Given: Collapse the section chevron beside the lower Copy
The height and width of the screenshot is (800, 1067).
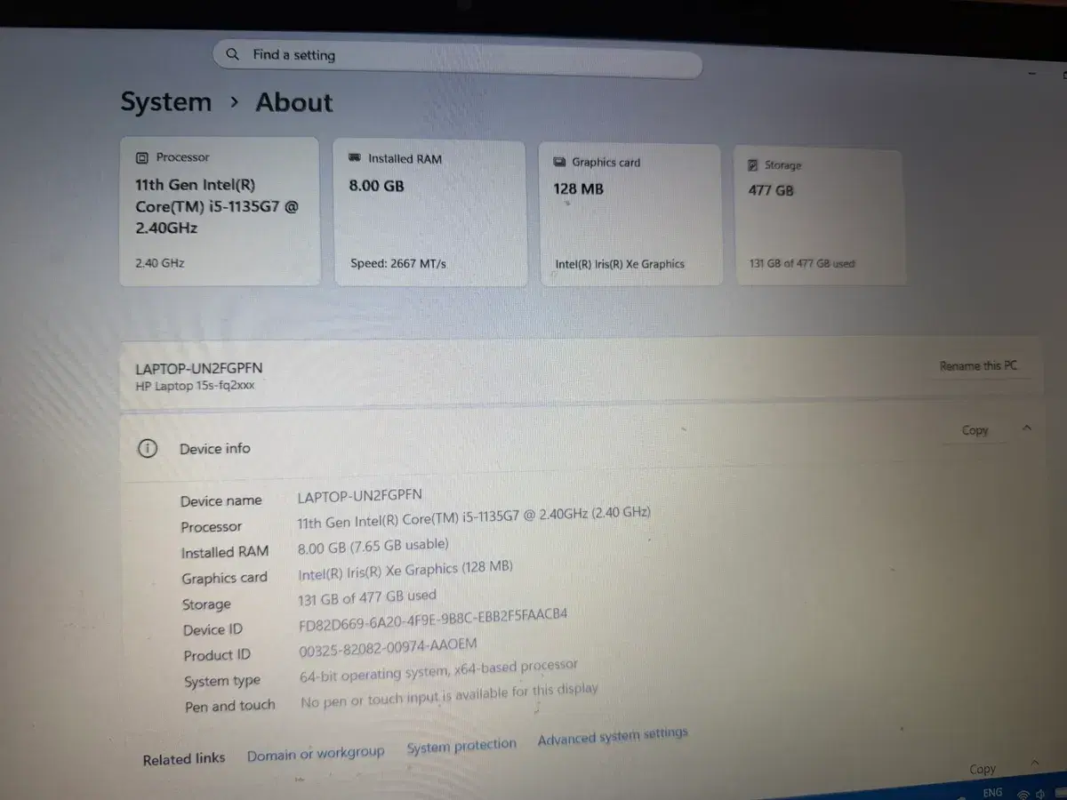Looking at the screenshot, I should (x=1034, y=763).
